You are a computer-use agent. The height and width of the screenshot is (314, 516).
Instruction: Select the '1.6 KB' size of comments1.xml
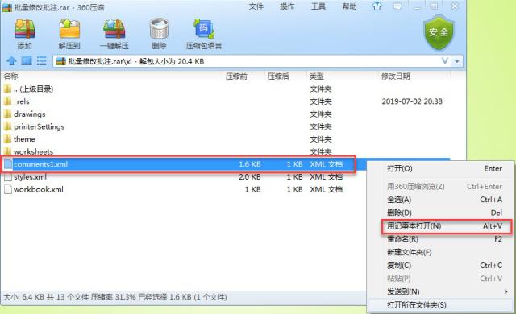250,164
